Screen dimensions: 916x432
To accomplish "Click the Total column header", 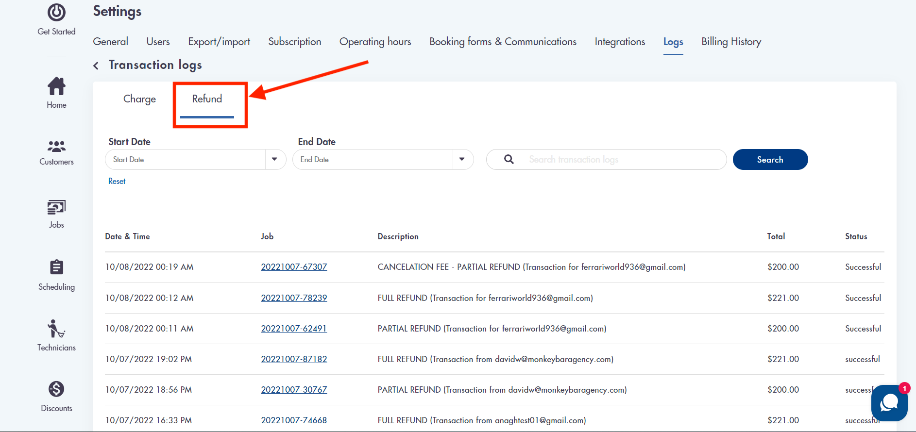I will coord(776,236).
